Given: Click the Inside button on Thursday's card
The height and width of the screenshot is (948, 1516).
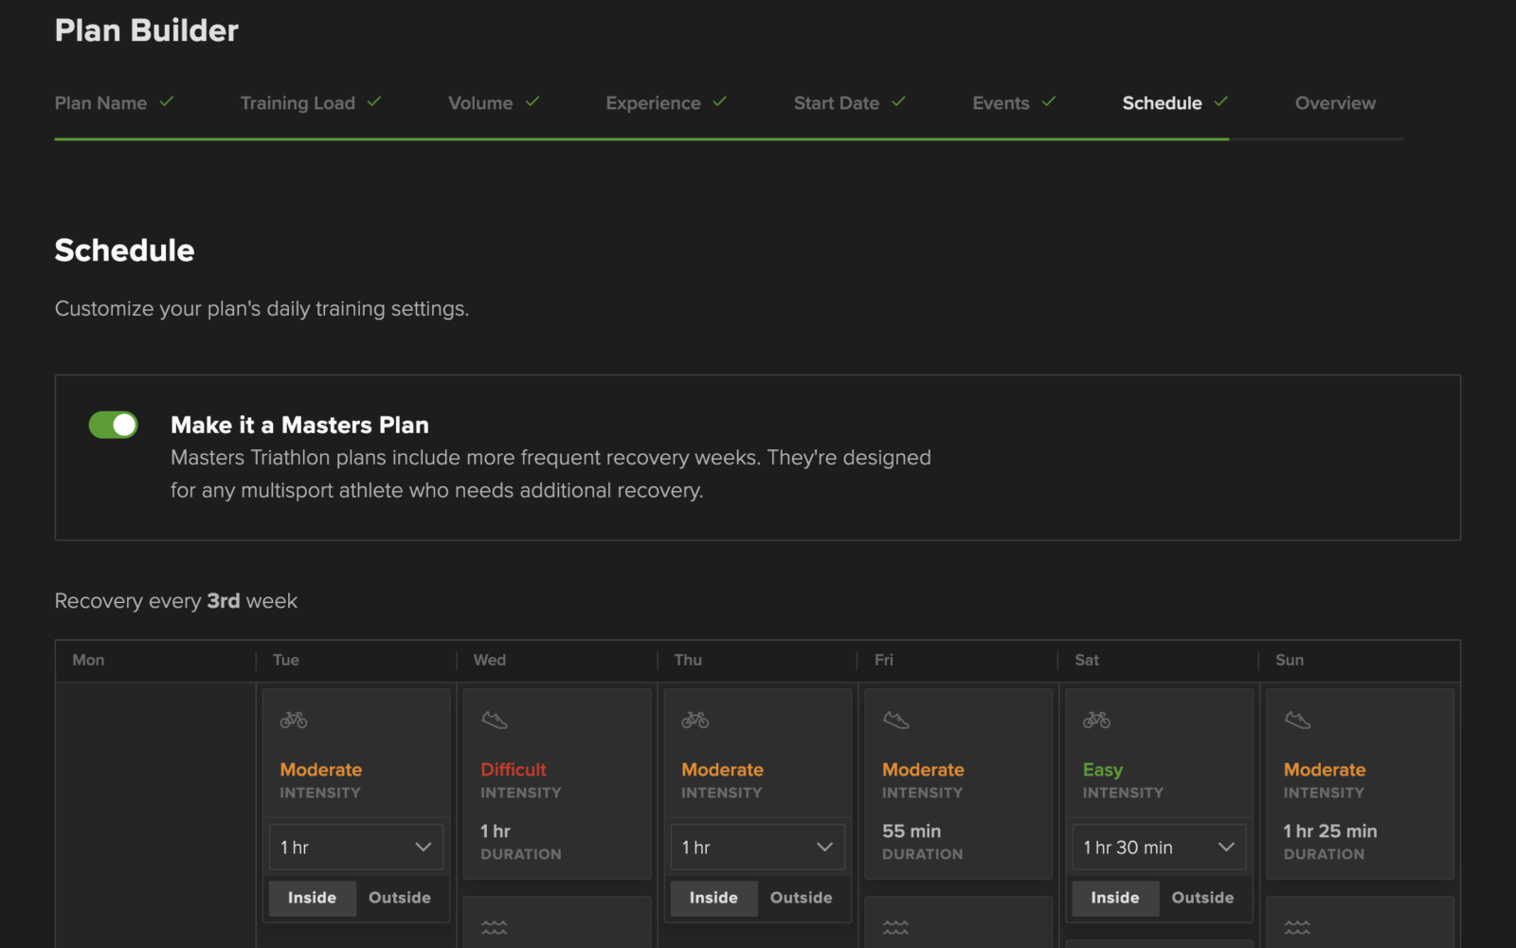Looking at the screenshot, I should (x=713, y=898).
